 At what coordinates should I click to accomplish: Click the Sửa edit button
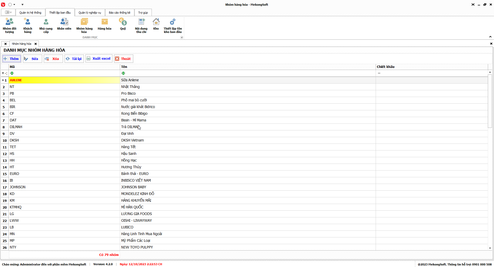click(x=32, y=59)
